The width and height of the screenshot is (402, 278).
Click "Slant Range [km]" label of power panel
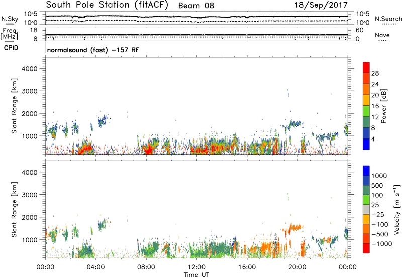coord(14,106)
